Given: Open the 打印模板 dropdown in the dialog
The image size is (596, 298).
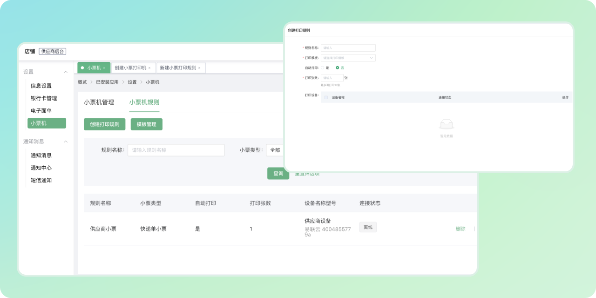Looking at the screenshot, I should [x=348, y=58].
